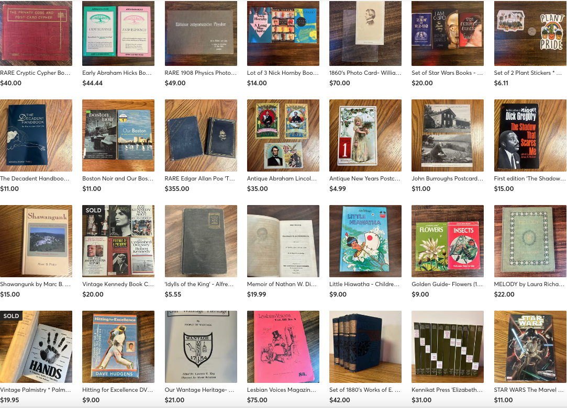Open the RARE Cryptic Cypher Book thumbnail

click(36, 33)
